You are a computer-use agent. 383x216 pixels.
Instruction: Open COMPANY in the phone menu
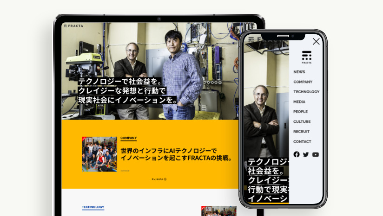point(303,82)
